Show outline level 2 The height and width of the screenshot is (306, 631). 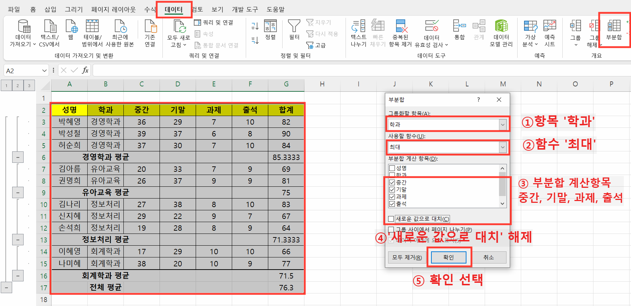[x=18, y=85]
